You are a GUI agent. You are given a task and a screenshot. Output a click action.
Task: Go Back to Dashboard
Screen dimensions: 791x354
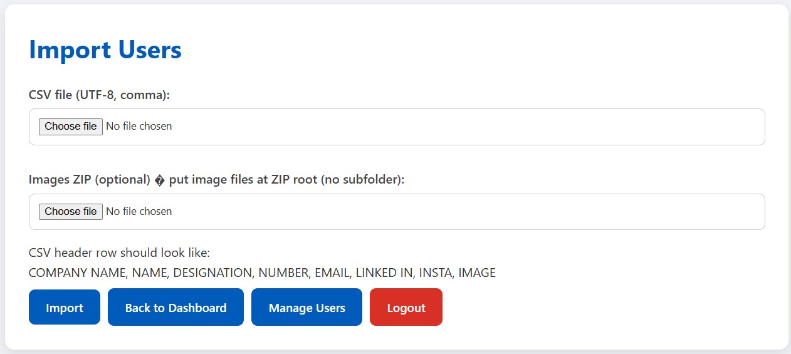[175, 308]
